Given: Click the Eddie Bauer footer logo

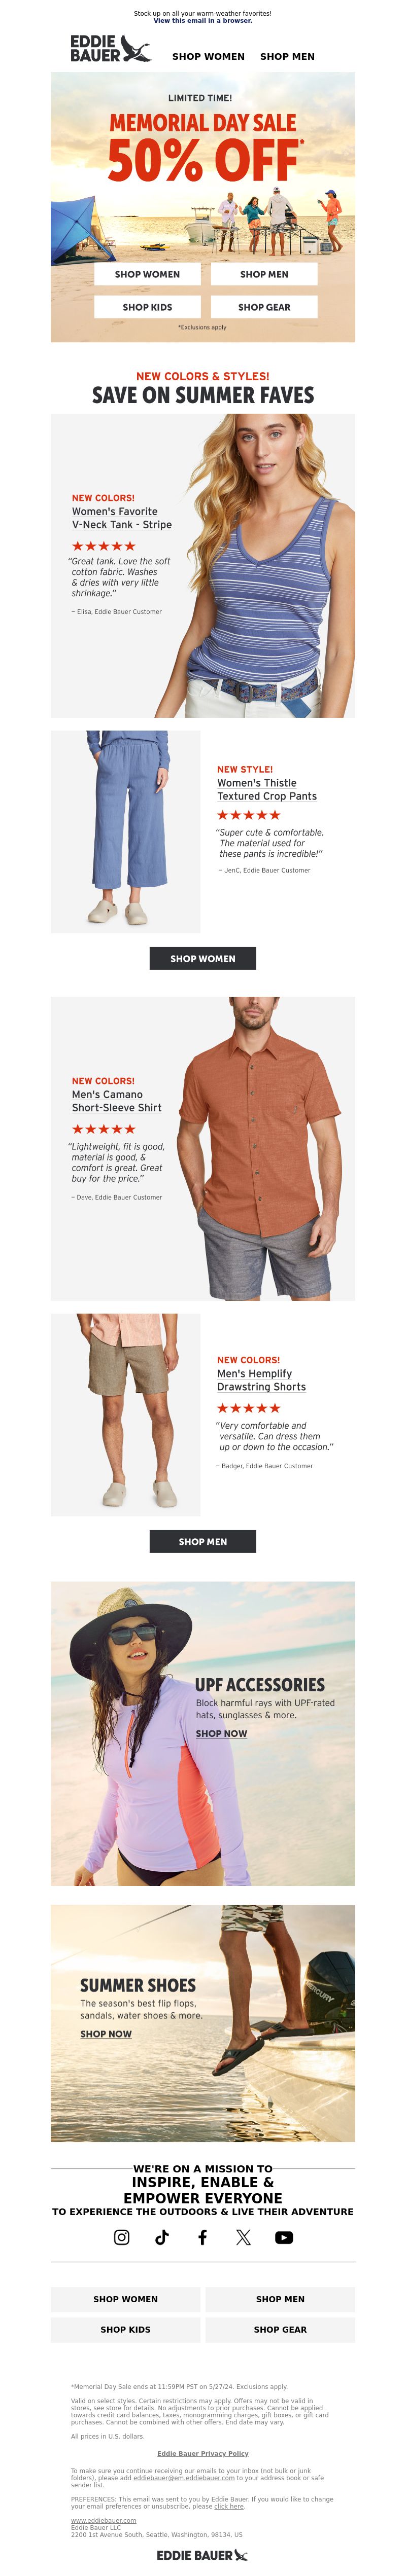Looking at the screenshot, I should point(202,2555).
